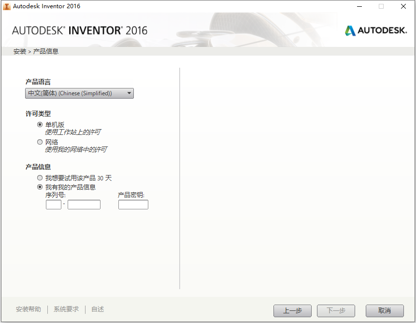Click the 下一步 next button
The height and width of the screenshot is (323, 416).
coord(336,311)
